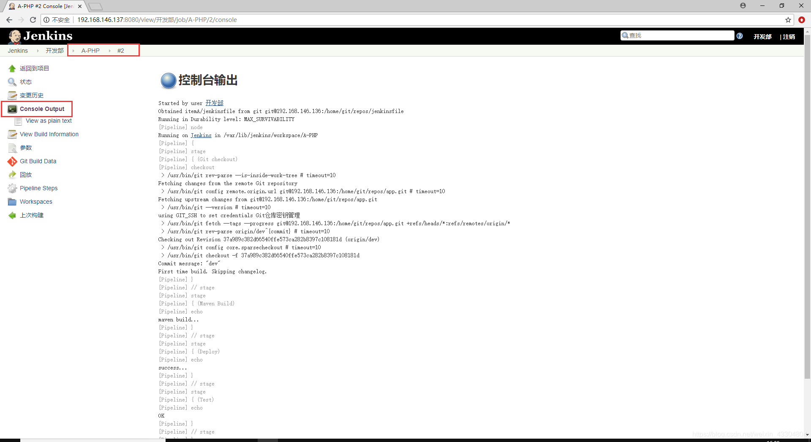Click the red Git Build Data icon
The width and height of the screenshot is (811, 442).
click(12, 161)
